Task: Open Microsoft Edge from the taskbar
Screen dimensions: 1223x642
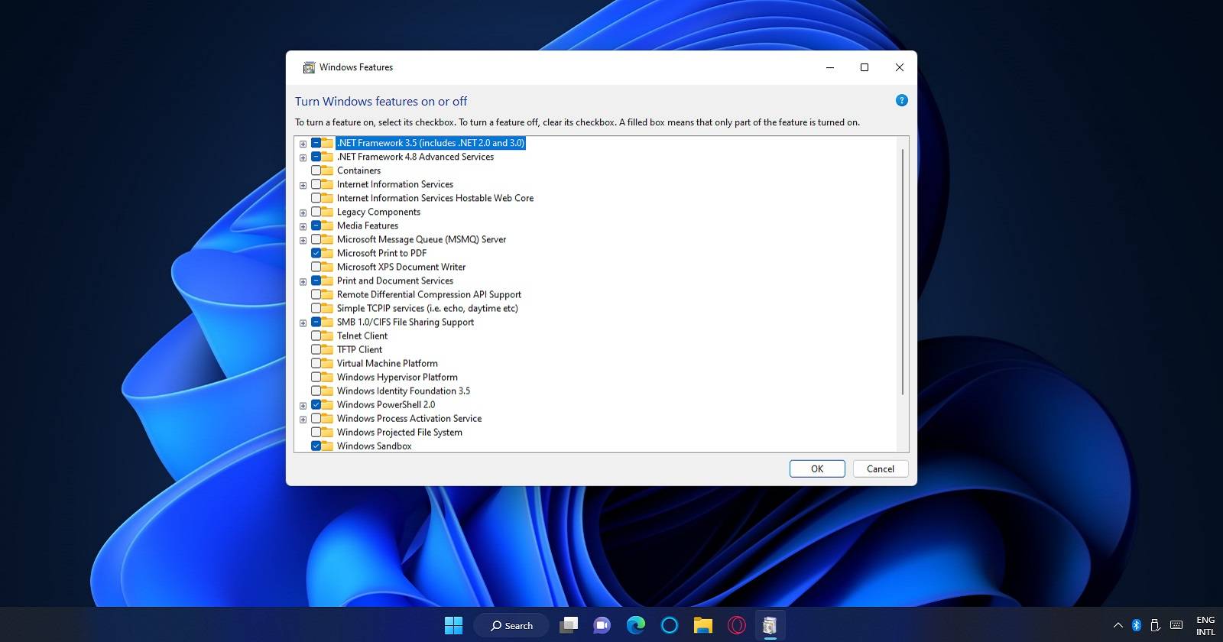Action: [x=635, y=625]
